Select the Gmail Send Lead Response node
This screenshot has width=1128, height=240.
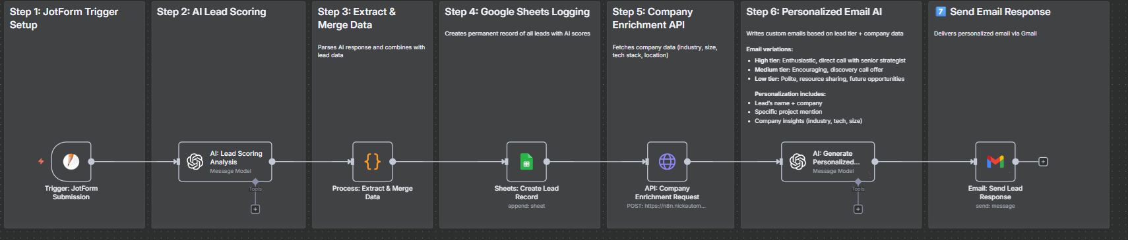point(995,162)
